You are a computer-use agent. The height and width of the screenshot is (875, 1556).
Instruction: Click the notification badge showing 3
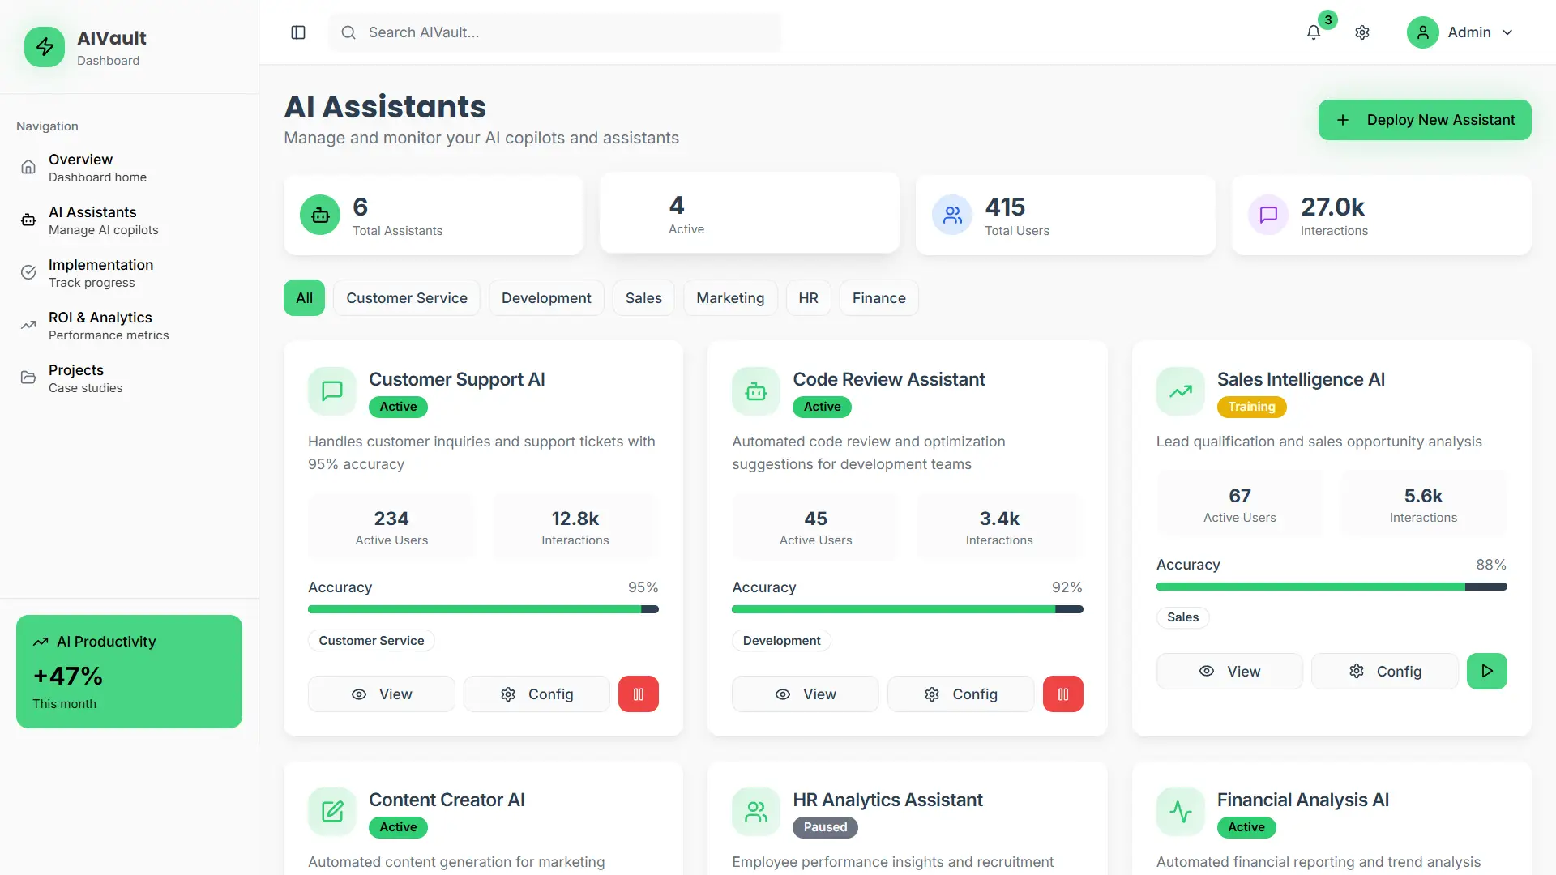pyautogui.click(x=1327, y=20)
